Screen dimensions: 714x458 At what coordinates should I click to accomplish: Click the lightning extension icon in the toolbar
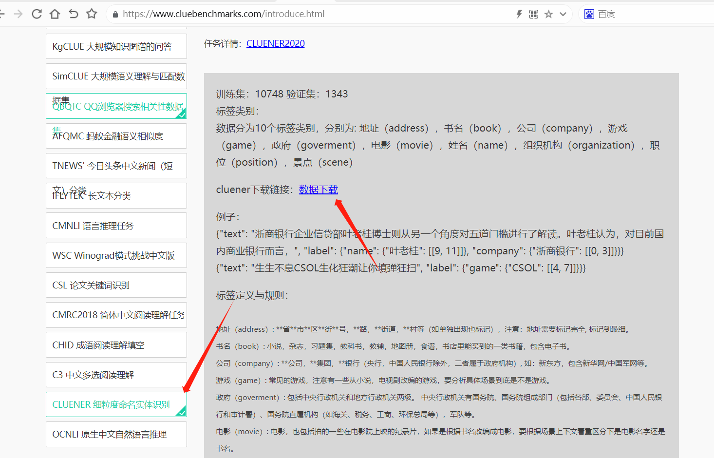tap(518, 14)
